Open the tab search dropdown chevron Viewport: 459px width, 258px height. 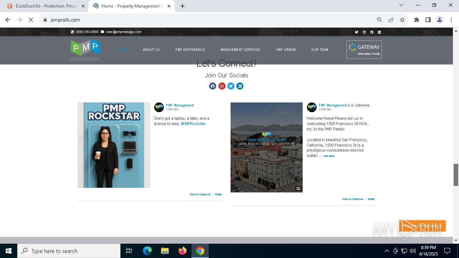pos(401,5)
